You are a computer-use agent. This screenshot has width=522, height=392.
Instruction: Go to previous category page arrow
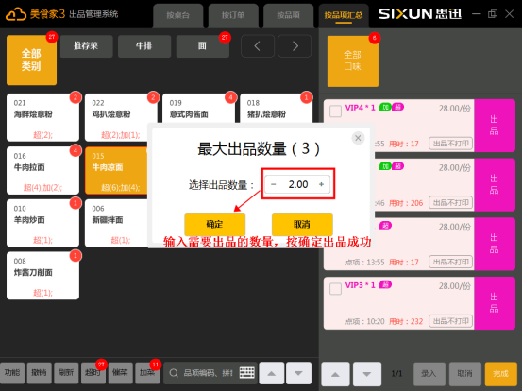pos(258,46)
